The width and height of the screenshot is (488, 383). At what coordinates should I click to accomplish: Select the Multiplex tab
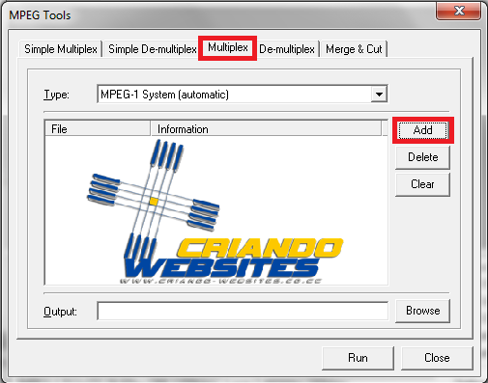[x=228, y=47]
